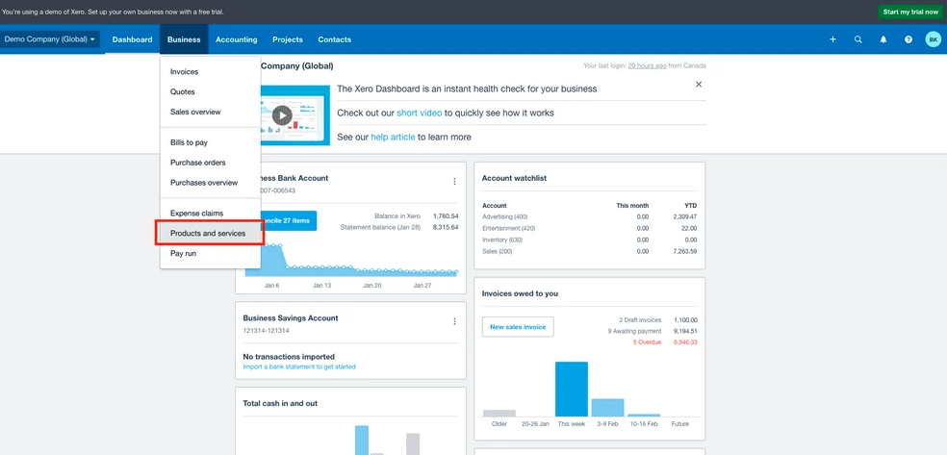
Task: Click the Invoices owed to you heading
Action: [x=520, y=294]
